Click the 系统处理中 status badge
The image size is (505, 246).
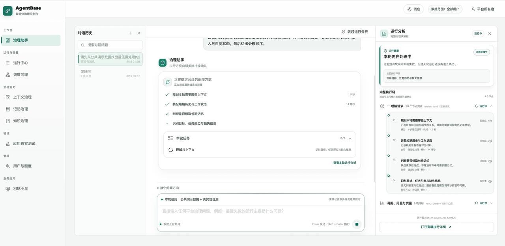coord(481,52)
